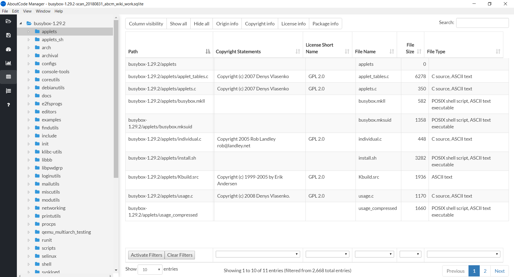Open the License Short Name filter dropdown
The image size is (514, 277).
327,254
